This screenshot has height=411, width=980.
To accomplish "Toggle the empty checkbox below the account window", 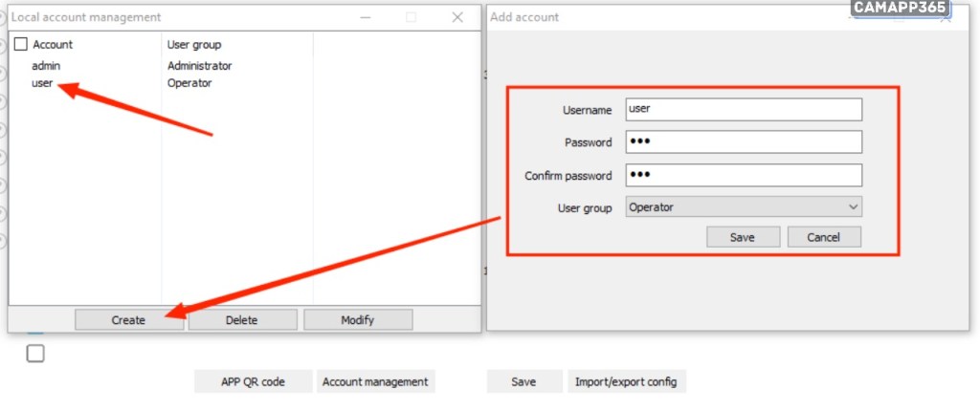I will pyautogui.click(x=35, y=354).
